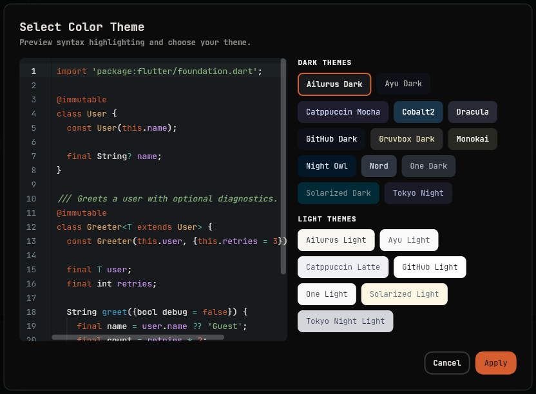536x394 pixels.
Task: Pick the Tokyo Night theme
Action: point(418,193)
